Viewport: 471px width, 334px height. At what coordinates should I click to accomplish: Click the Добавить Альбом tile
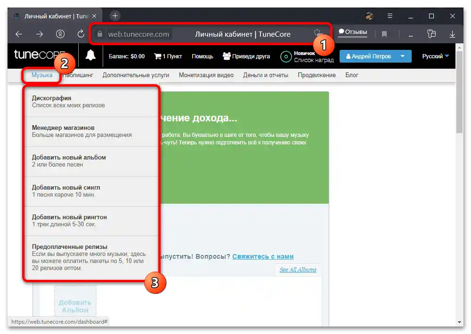point(75,302)
